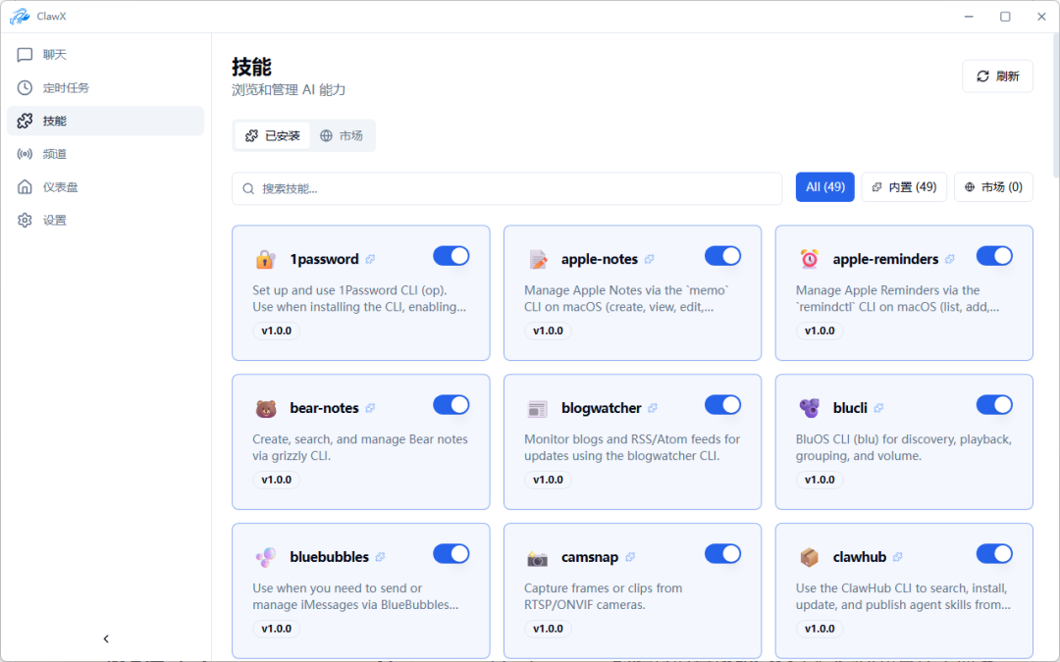The width and height of the screenshot is (1060, 662).
Task: Switch to the 市场 tab
Action: point(342,136)
